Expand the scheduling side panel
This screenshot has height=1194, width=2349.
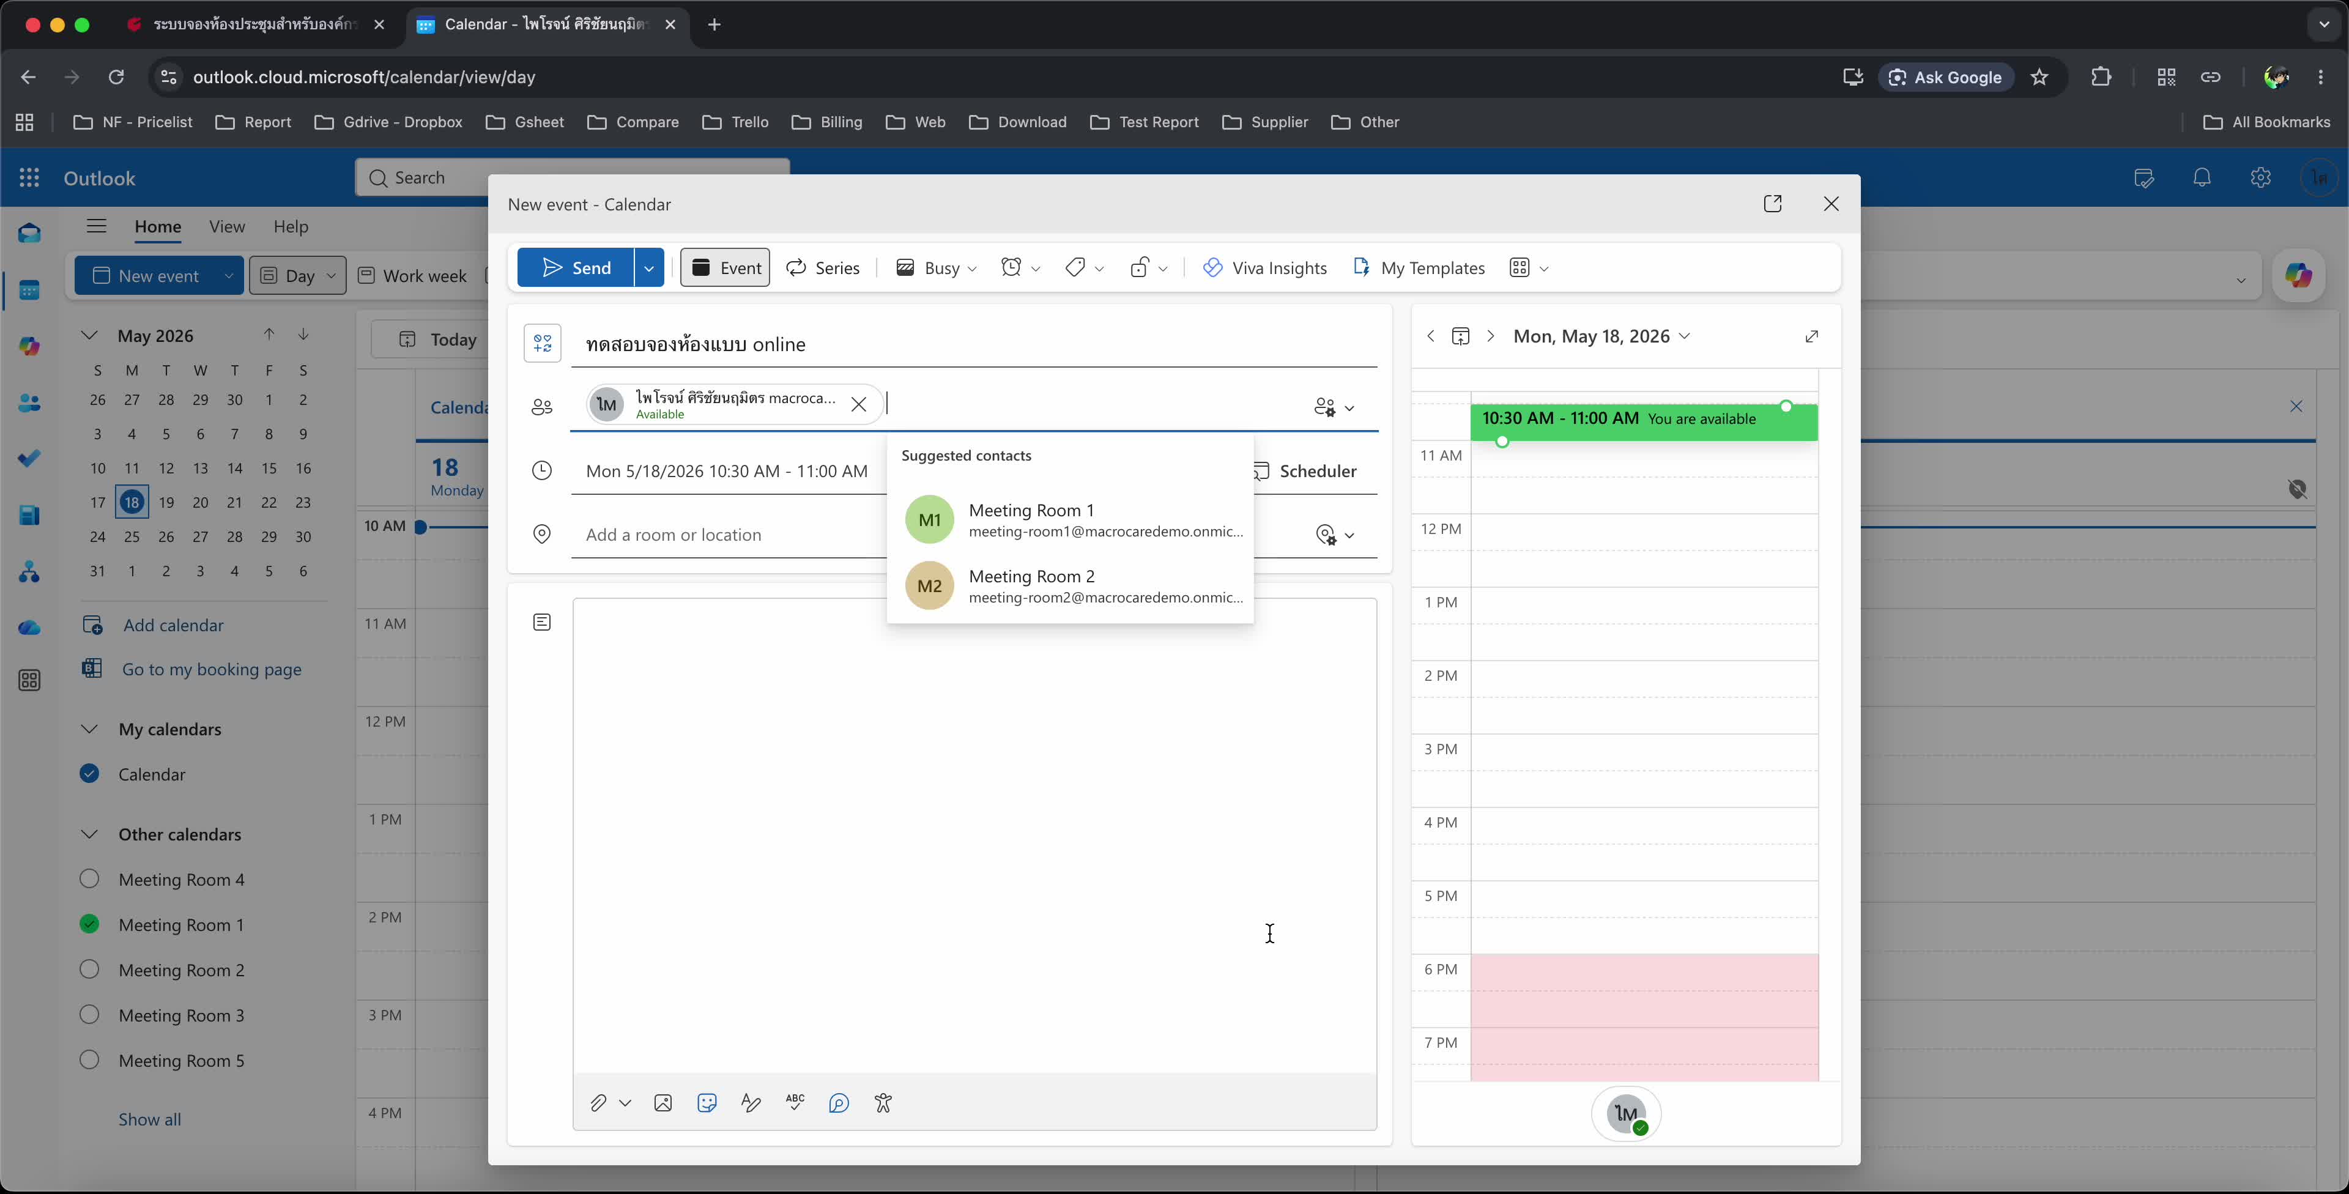coord(1812,336)
